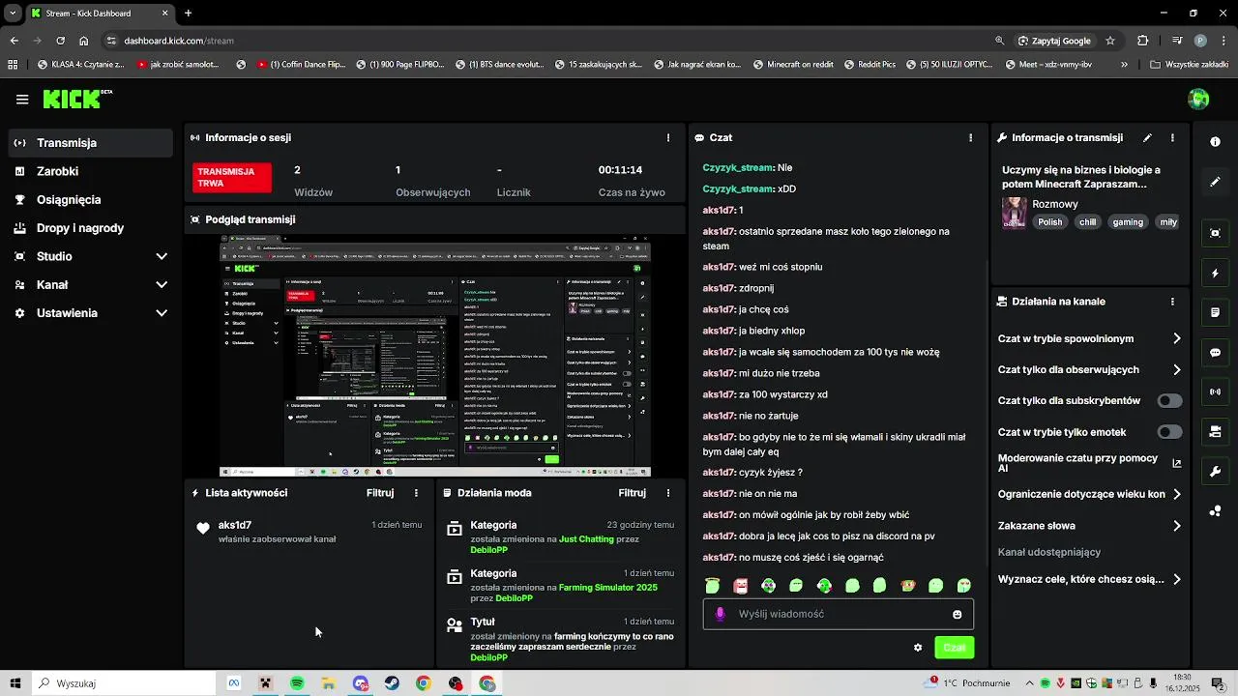Click the green Czat send button
The image size is (1238, 696).
pyautogui.click(x=954, y=648)
